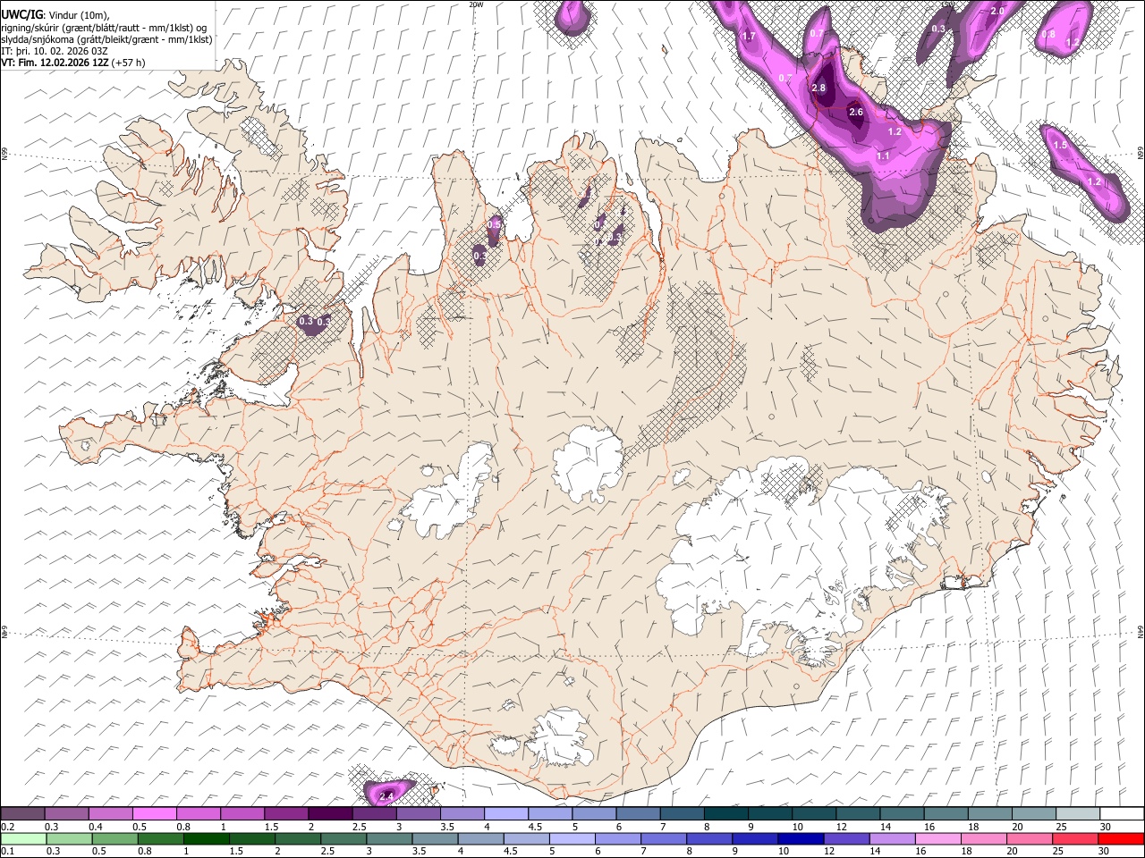The width and height of the screenshot is (1145, 858).
Task: Select darkest green lower swatch between 1 and 1.5
Action: tap(207, 838)
